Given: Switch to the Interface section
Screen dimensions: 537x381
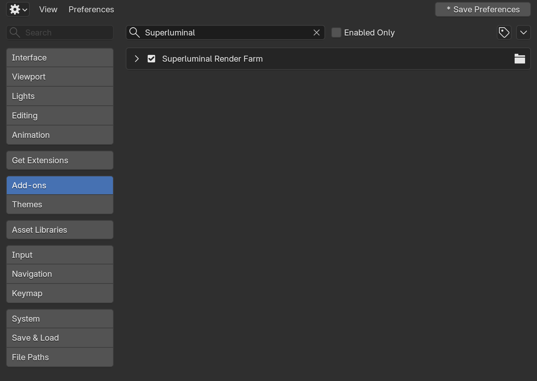Looking at the screenshot, I should click(x=60, y=58).
